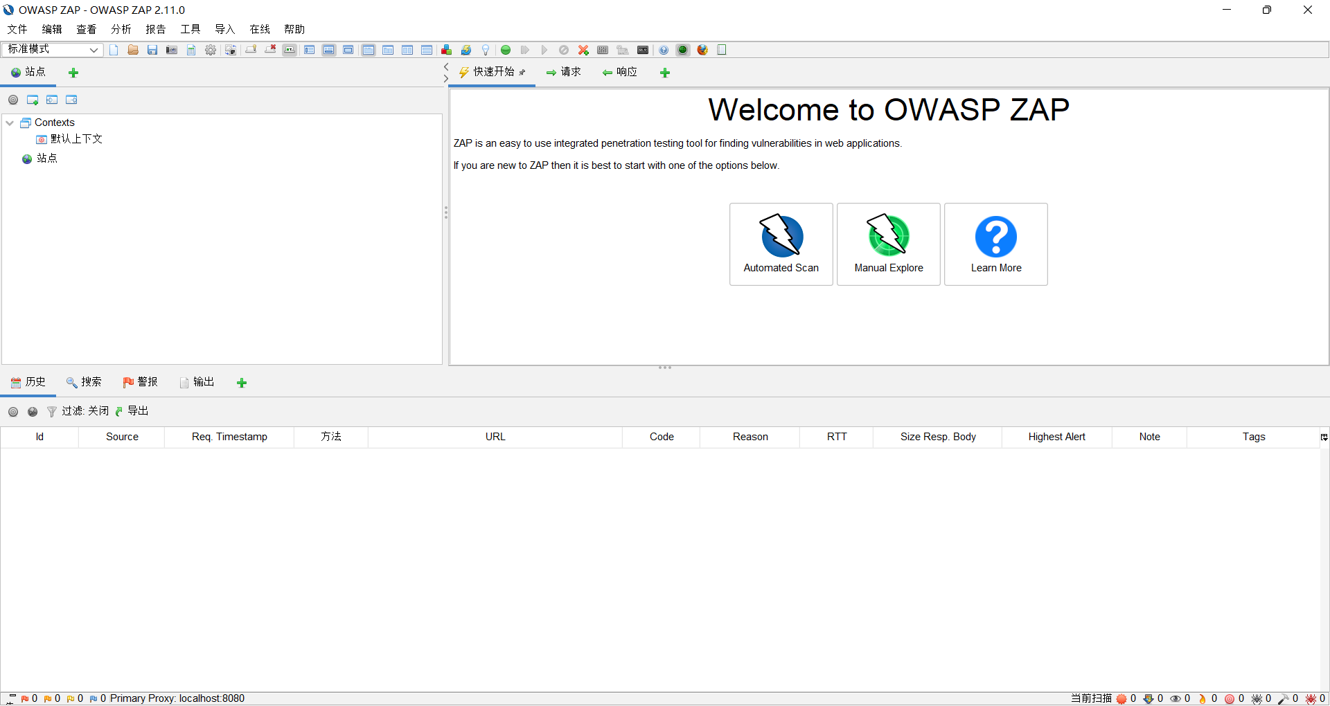
Task: Click the 导出 export button
Action: click(132, 411)
